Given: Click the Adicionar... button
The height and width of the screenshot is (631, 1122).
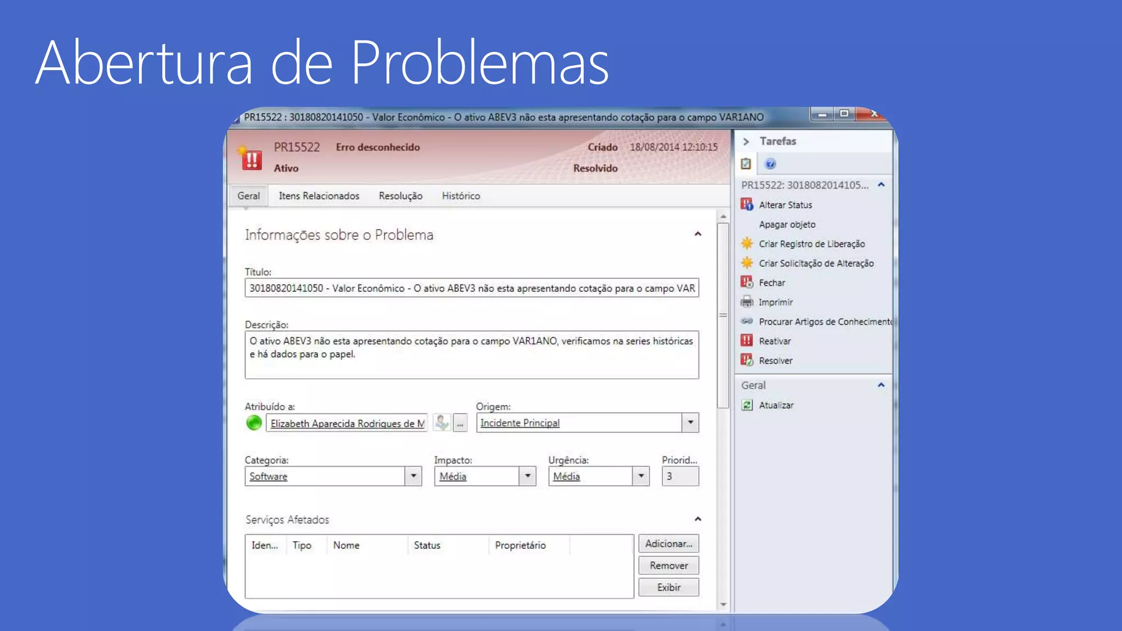Looking at the screenshot, I should coord(668,543).
